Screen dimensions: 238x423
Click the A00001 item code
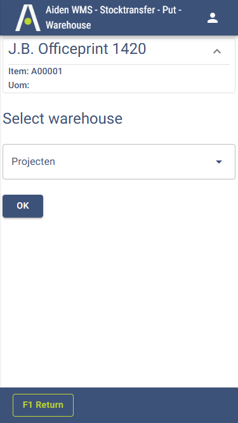click(47, 71)
